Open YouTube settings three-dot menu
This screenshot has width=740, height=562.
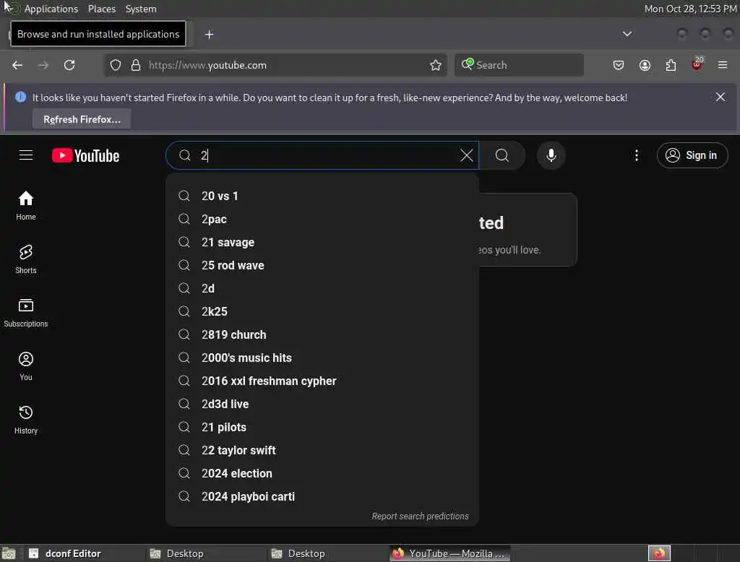click(x=636, y=155)
